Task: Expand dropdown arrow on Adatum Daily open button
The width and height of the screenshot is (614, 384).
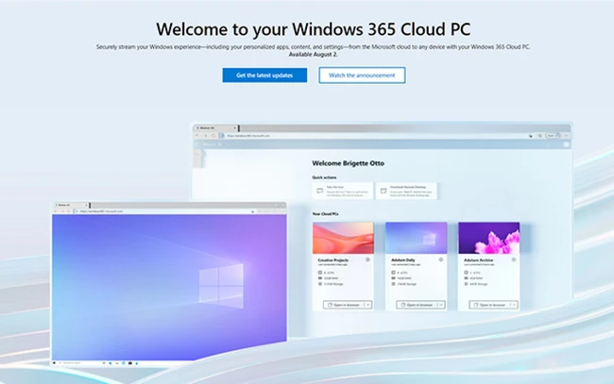Action: coord(441,305)
